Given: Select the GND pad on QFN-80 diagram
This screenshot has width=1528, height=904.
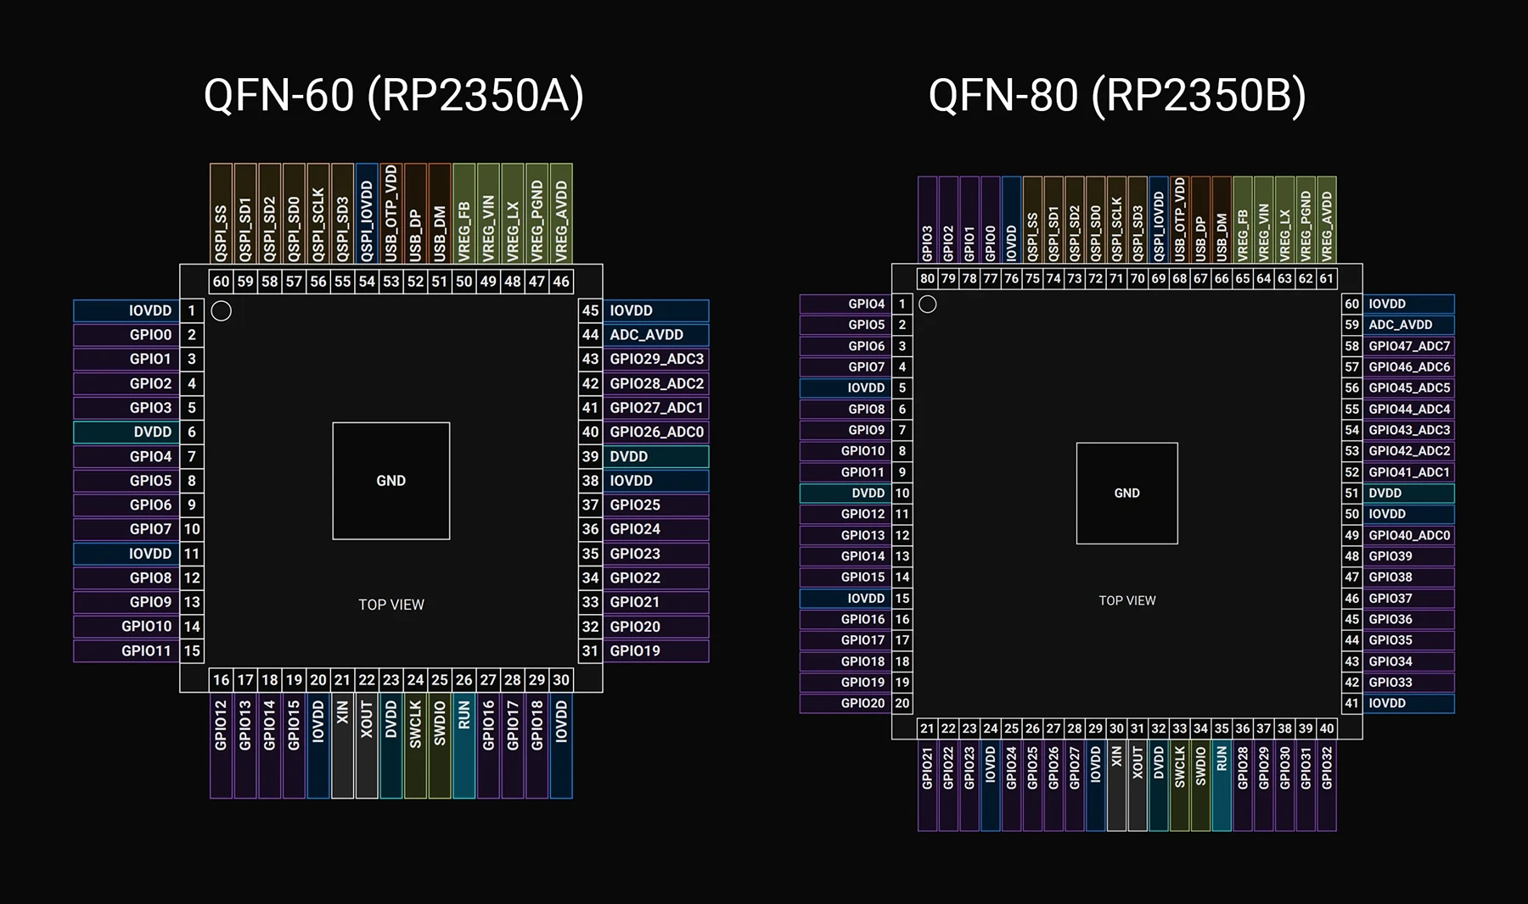Looking at the screenshot, I should pyautogui.click(x=1126, y=492).
